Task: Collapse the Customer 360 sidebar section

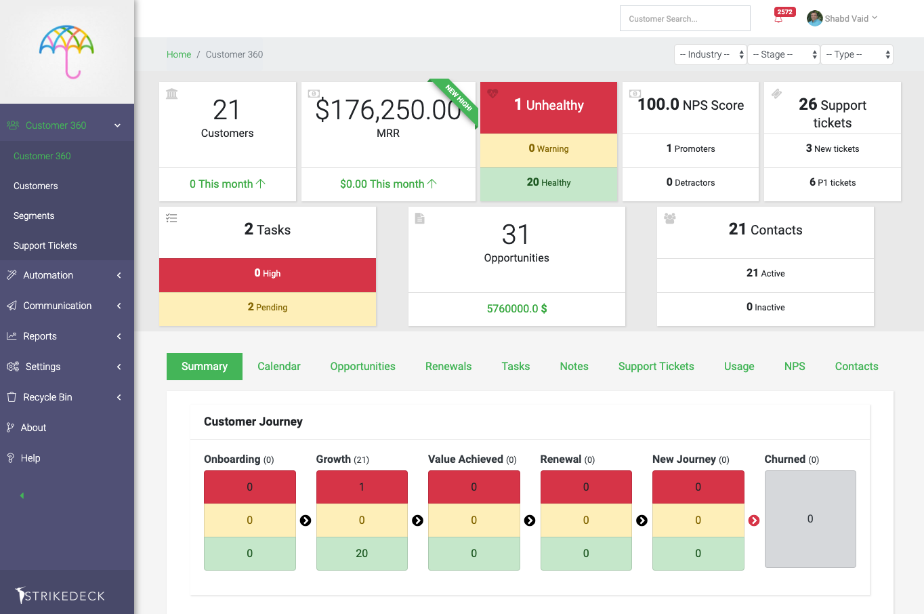Action: [118, 125]
